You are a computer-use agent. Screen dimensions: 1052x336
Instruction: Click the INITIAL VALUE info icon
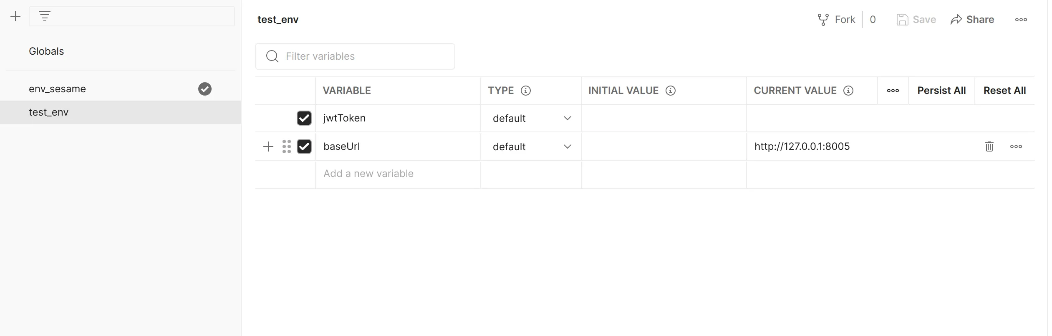670,91
